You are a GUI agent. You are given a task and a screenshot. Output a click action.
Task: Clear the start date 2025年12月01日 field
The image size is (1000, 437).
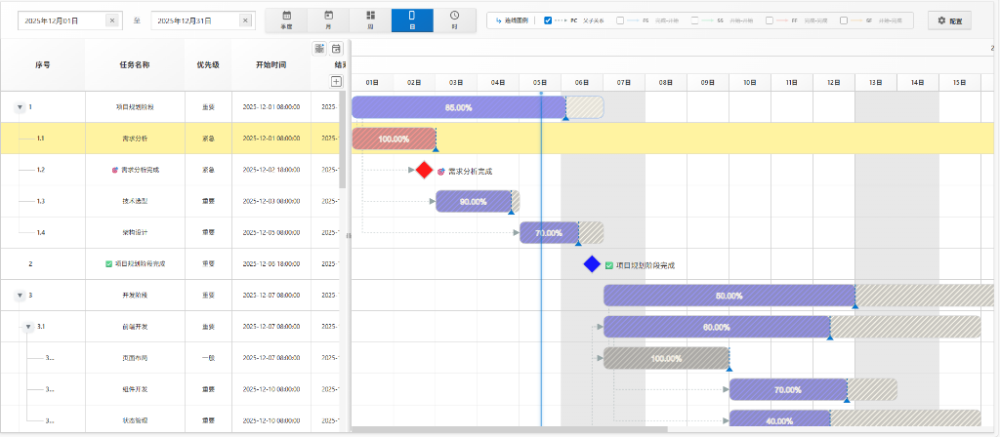pyautogui.click(x=111, y=20)
